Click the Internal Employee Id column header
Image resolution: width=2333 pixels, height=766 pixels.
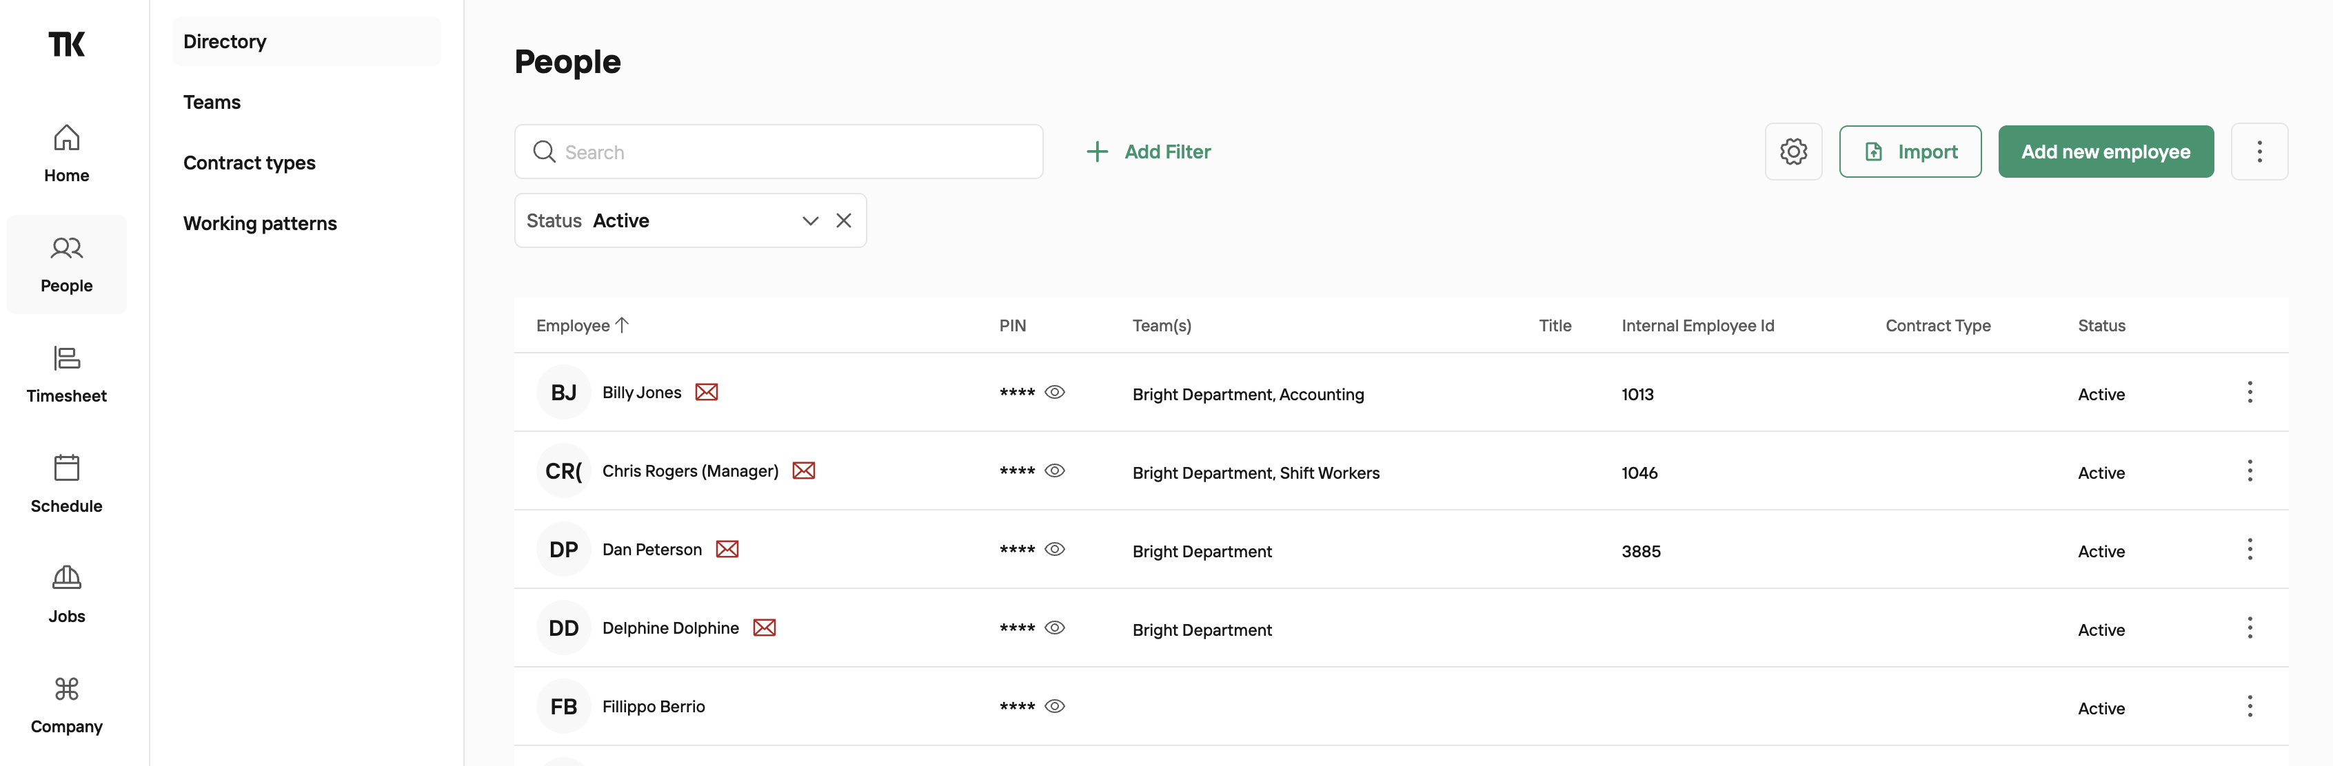[x=1697, y=325]
